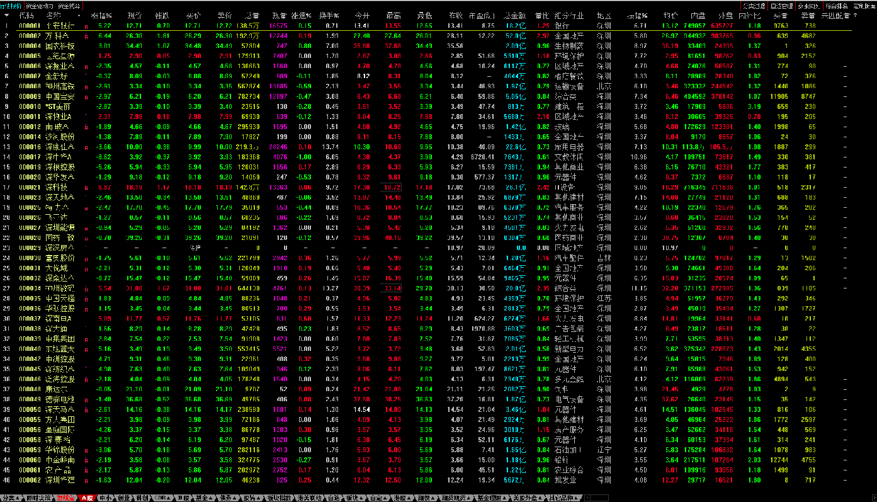Select the 科创 bottom market tab
The height and width of the screenshot is (502, 877).
(141, 498)
